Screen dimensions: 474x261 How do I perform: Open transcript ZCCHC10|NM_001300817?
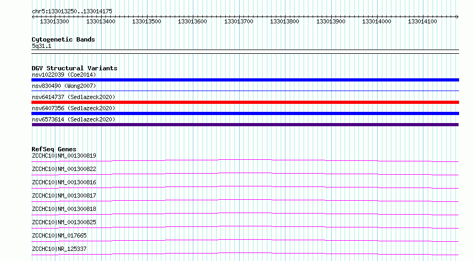64,195
